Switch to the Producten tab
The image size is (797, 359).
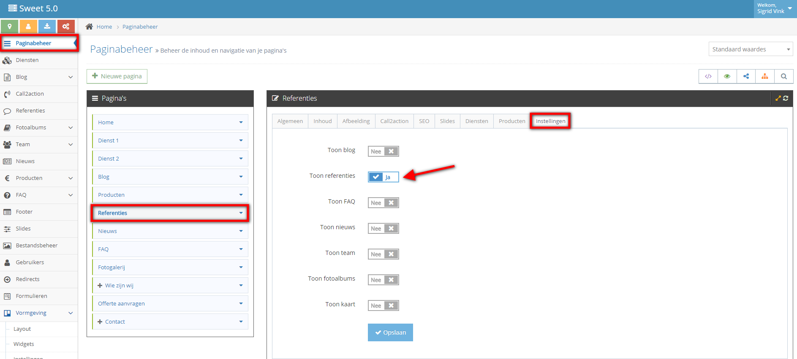point(512,121)
